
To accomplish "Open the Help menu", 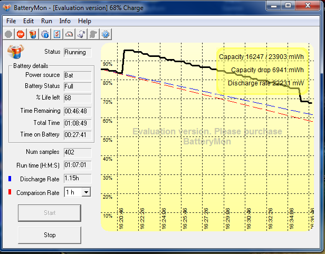I will 84,21.
